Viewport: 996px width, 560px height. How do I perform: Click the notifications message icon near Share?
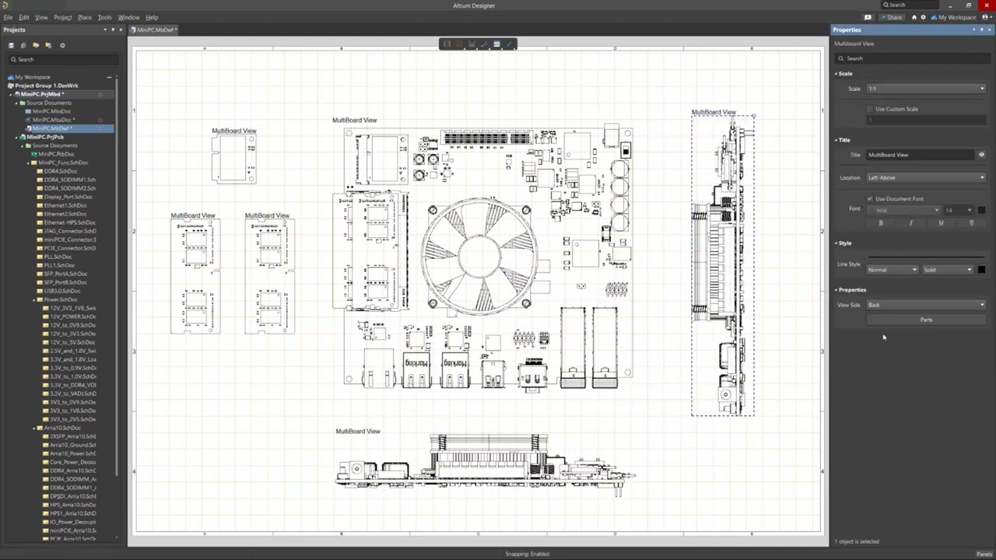tap(868, 17)
